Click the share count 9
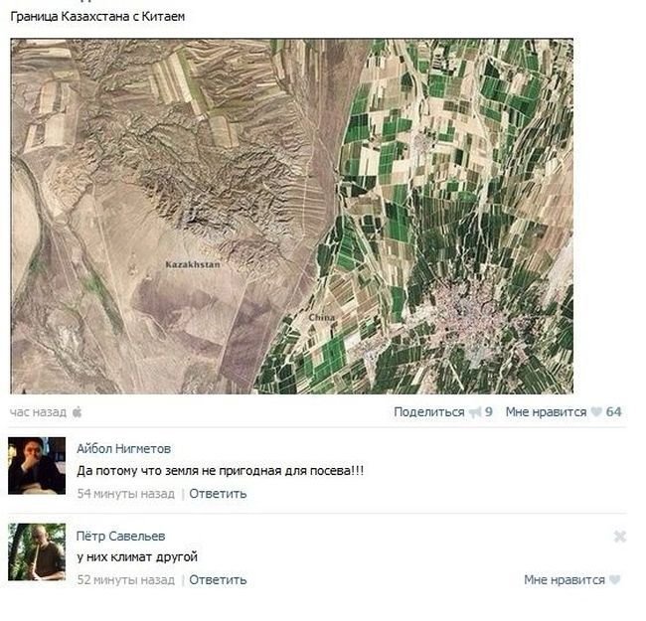The width and height of the screenshot is (646, 621). pos(489,412)
